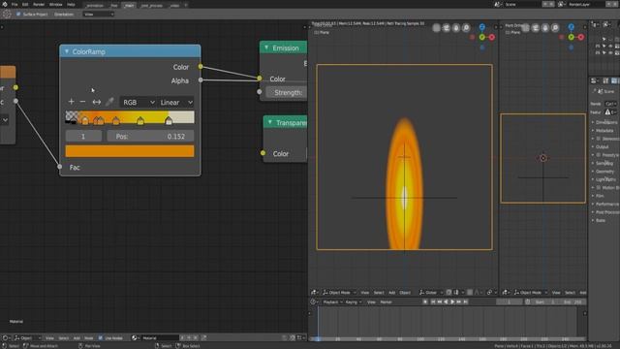Screen dimensions: 620x349
Task: Flip the ColorRamp with the double-arrow icon
Action: click(97, 102)
